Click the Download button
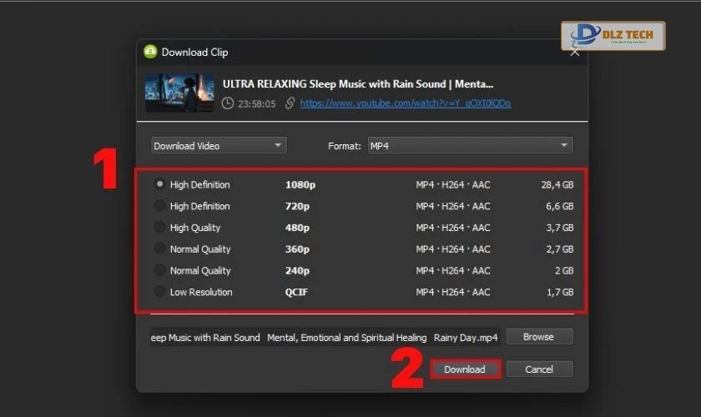 465,369
